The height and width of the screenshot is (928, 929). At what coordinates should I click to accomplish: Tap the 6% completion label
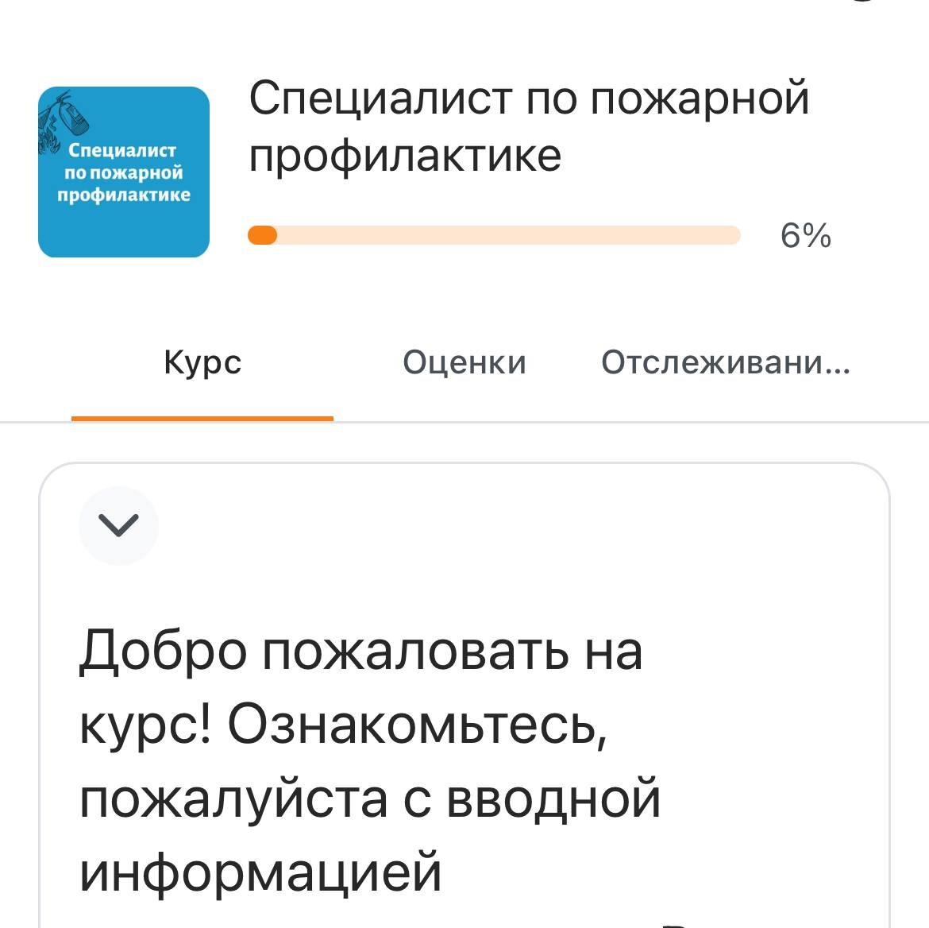pos(805,234)
